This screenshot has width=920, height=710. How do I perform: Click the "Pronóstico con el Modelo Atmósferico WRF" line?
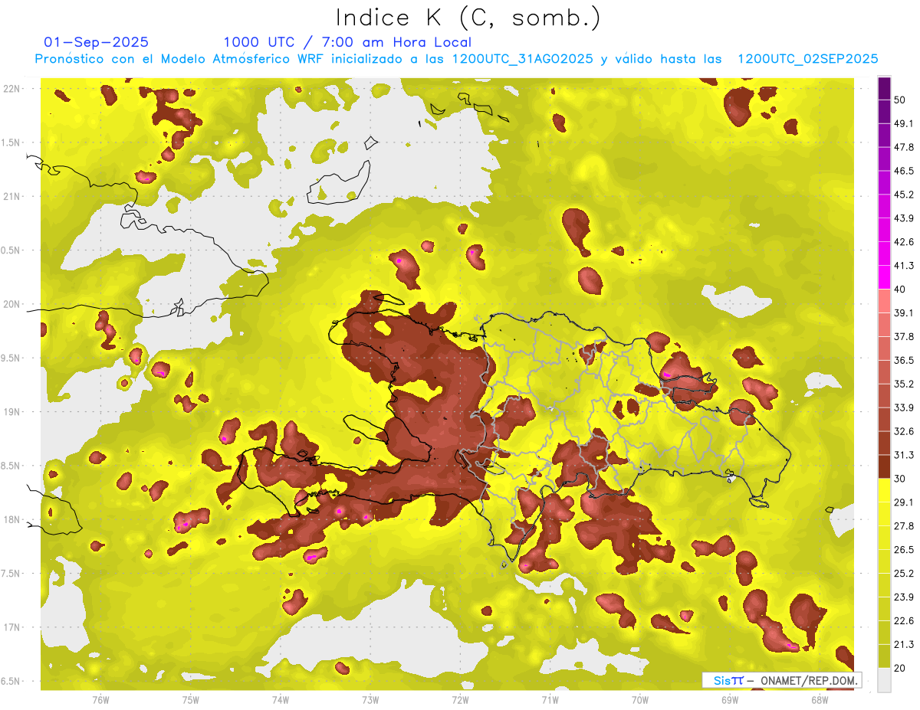click(456, 59)
